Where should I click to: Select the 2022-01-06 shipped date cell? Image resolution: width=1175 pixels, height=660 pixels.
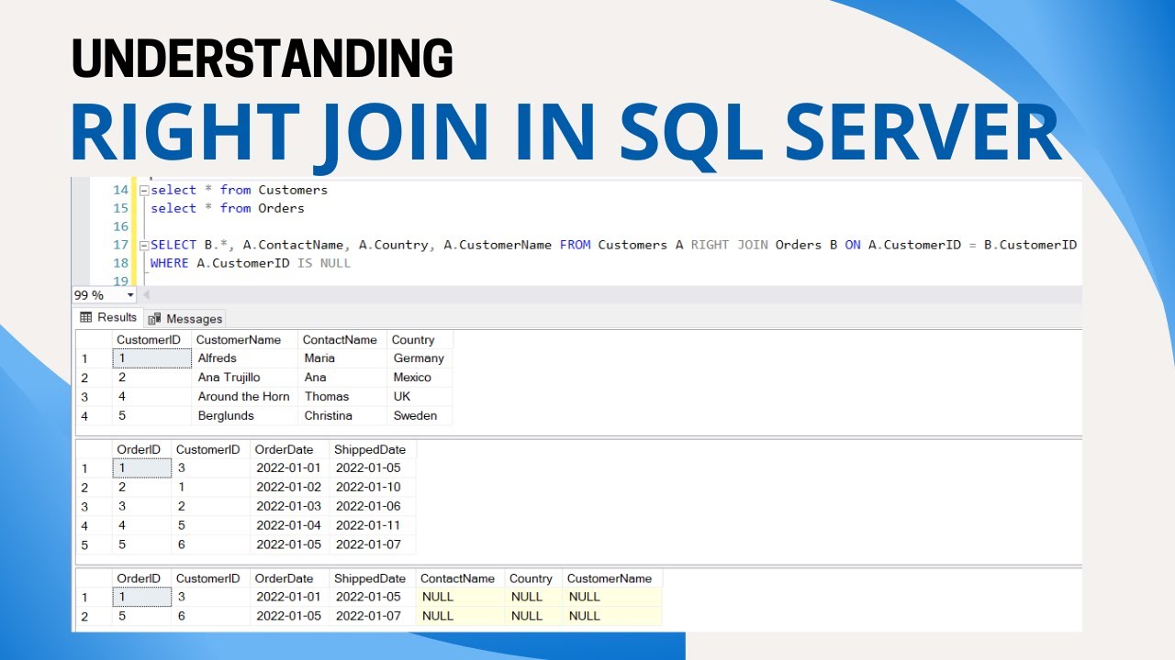click(x=373, y=506)
